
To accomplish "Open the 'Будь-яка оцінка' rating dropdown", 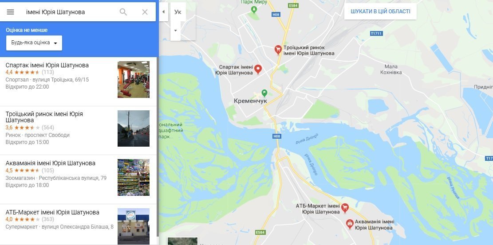I will click(x=34, y=43).
